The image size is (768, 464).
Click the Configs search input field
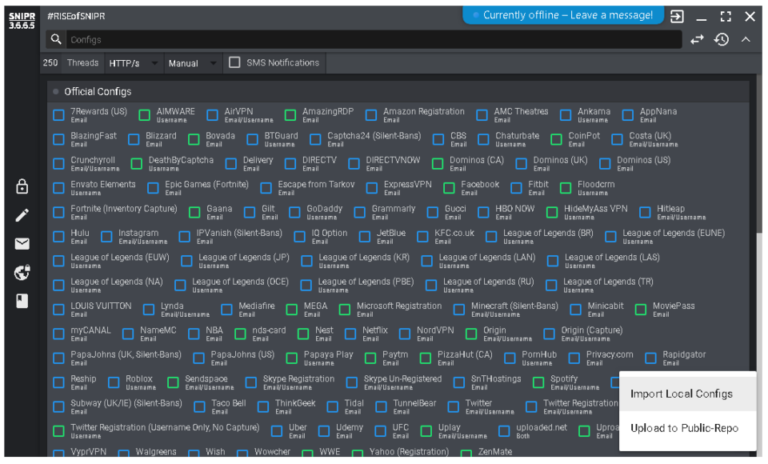tap(374, 39)
